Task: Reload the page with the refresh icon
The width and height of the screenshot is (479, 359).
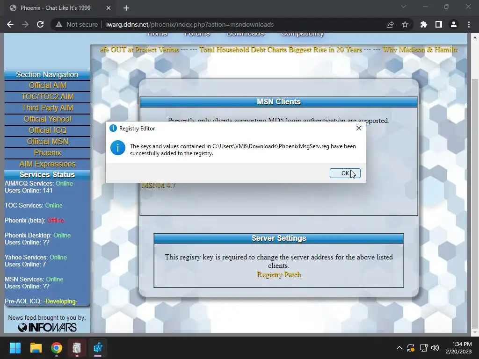Action: (x=40, y=24)
